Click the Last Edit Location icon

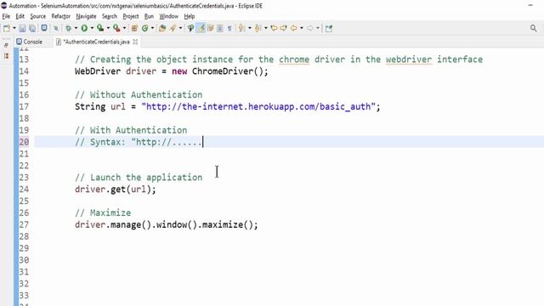click(274, 28)
